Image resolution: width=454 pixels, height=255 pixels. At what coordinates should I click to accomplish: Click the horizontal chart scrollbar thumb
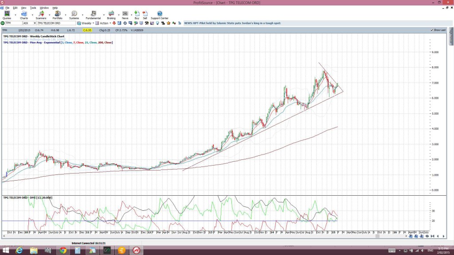tap(377, 236)
